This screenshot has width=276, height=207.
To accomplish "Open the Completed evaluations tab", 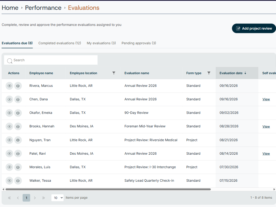I will (60, 43).
